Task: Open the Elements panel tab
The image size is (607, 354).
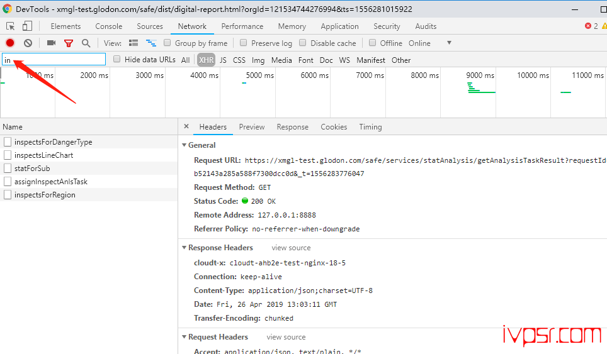Action: 66,26
